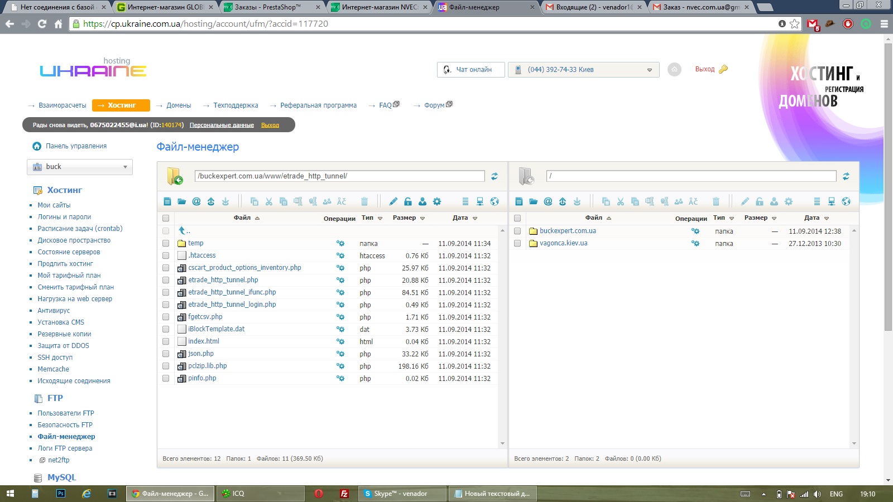Sort right panel by Дата column
Image resolution: width=893 pixels, height=502 pixels.
pos(817,218)
